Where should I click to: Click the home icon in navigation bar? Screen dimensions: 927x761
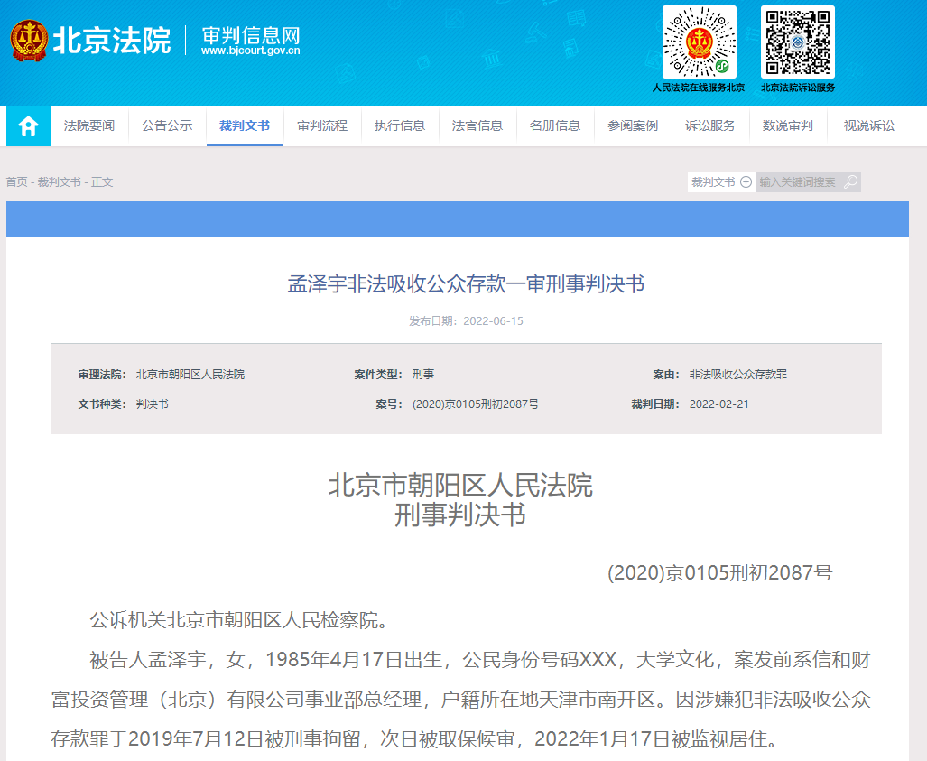point(29,126)
